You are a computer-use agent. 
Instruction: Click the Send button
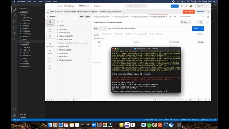[196, 29]
